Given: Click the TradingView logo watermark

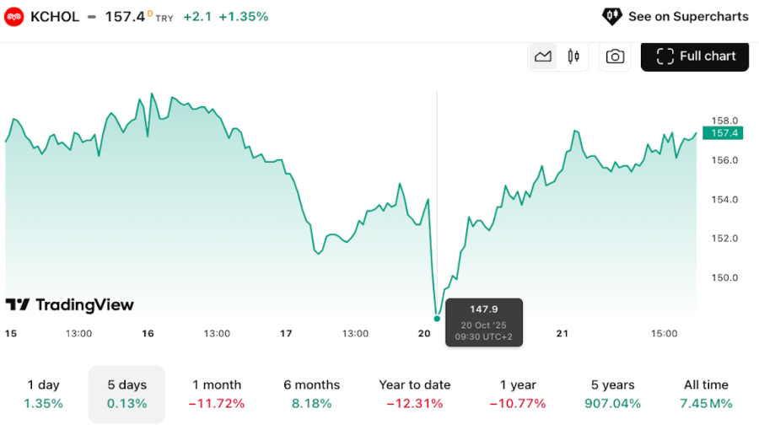Looking at the screenshot, I should click(70, 305).
